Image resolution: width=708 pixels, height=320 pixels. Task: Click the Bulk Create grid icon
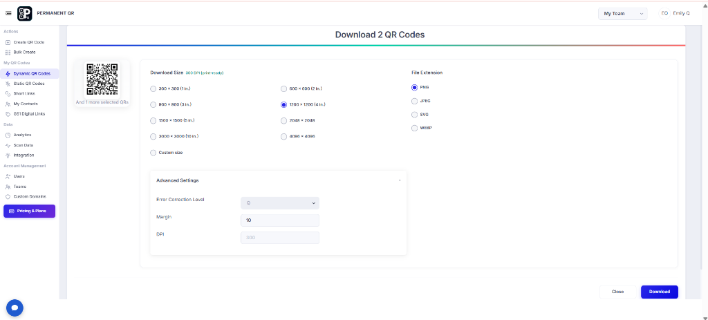point(8,53)
